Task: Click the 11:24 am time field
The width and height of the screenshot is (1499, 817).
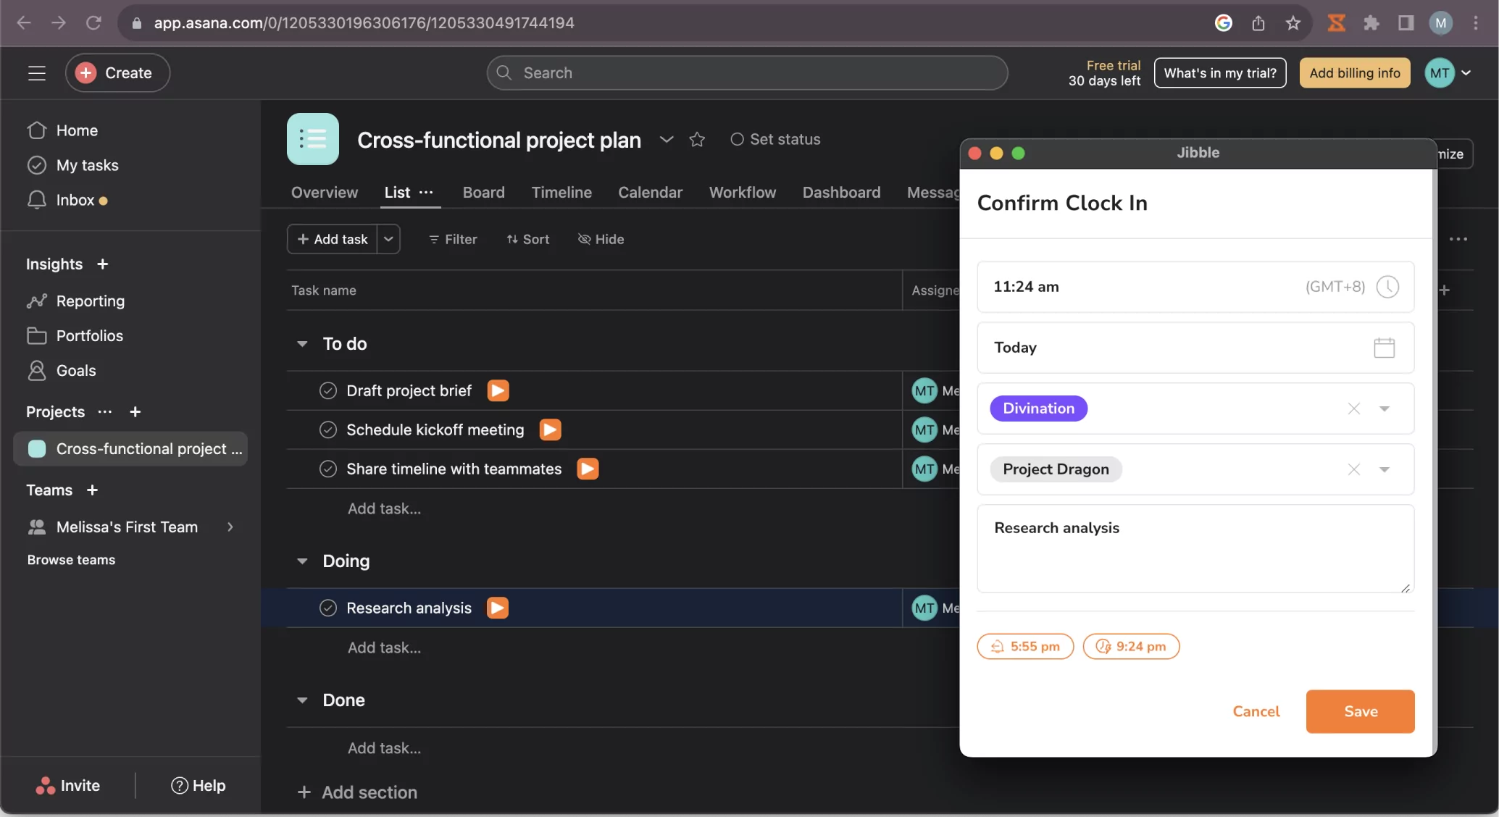Action: (1195, 287)
